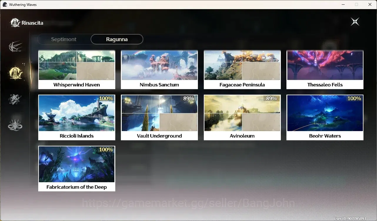The width and height of the screenshot is (377, 221).
Task: Minimize the Wuthering Waves window
Action: (x=343, y=4)
